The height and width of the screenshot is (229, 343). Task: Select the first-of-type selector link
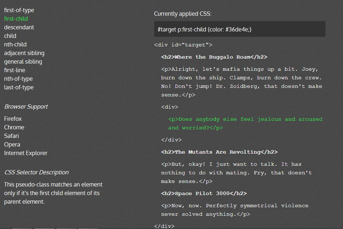(x=19, y=10)
